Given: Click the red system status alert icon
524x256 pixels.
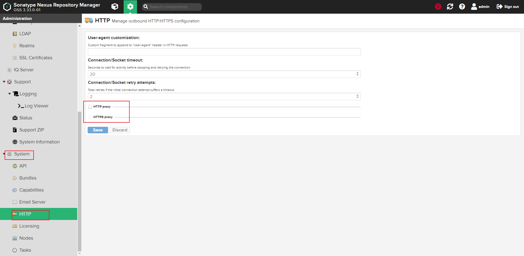Looking at the screenshot, I should pyautogui.click(x=438, y=7).
